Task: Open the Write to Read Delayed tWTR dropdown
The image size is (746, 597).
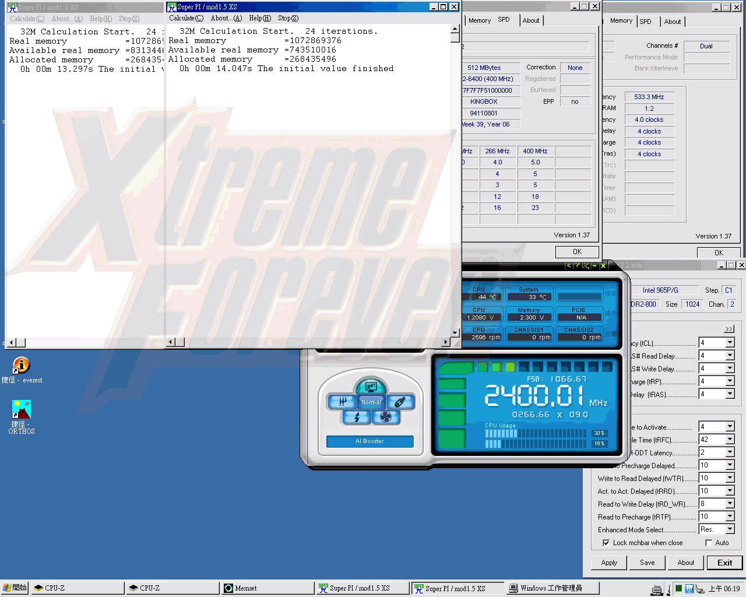Action: [730, 478]
